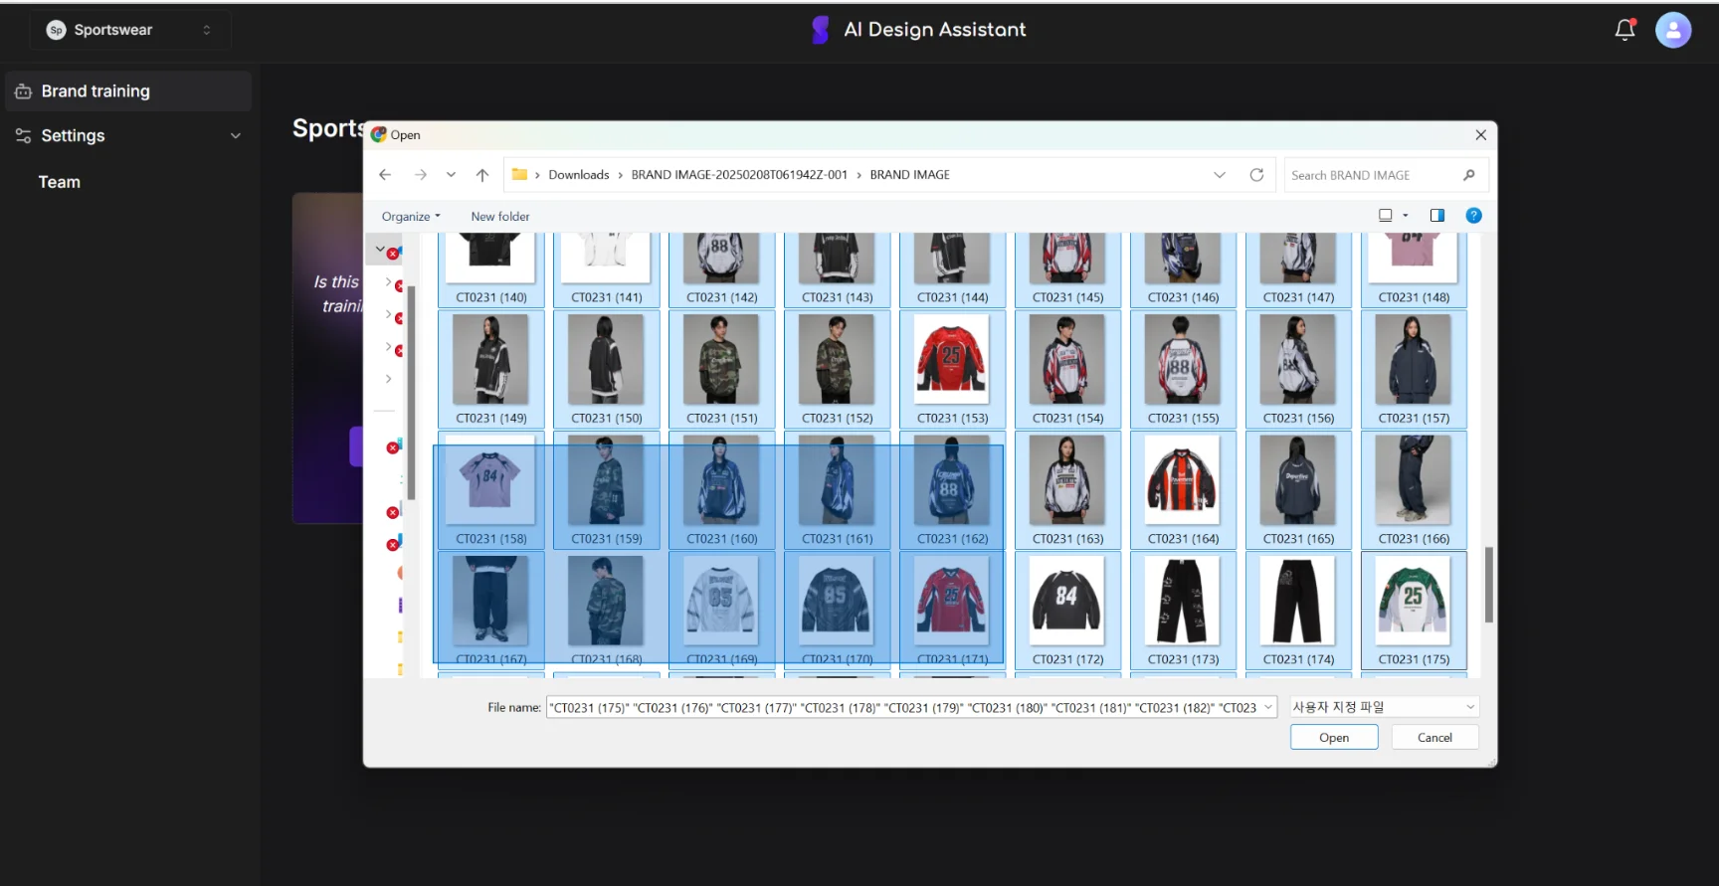The height and width of the screenshot is (886, 1719).
Task: Select thumbnail CT0231 (153) red jersey
Action: 953,369
